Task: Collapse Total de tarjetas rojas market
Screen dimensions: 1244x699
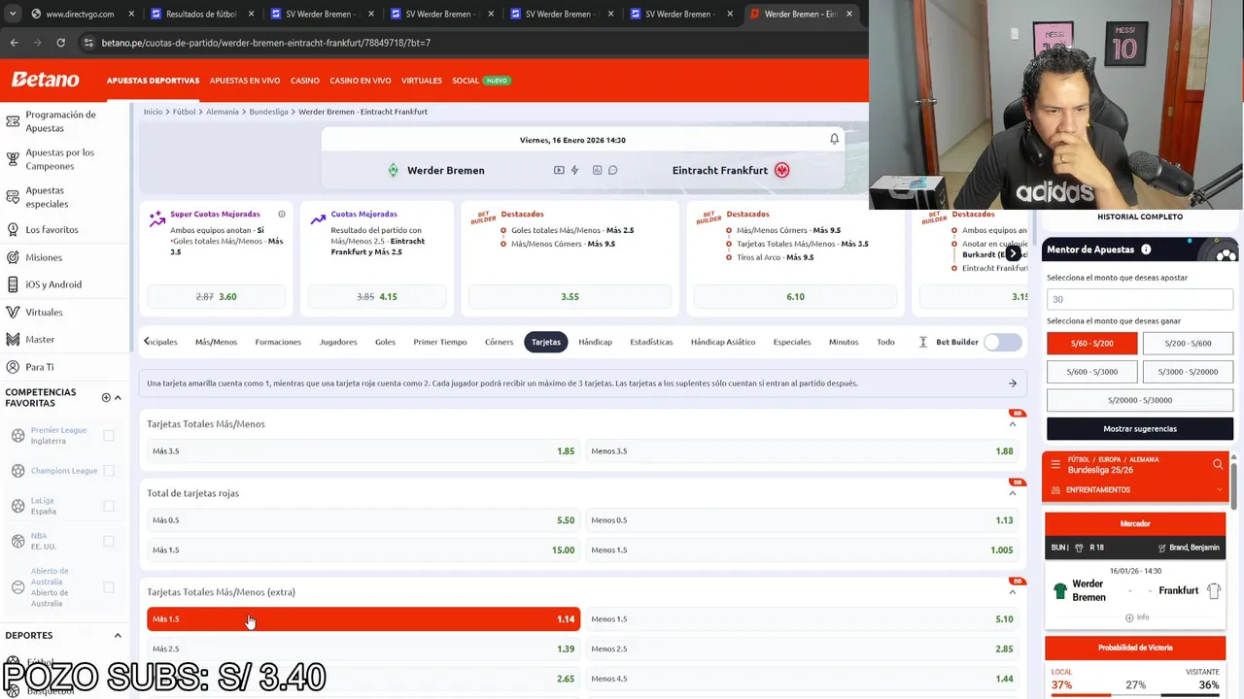Action: [1012, 493]
